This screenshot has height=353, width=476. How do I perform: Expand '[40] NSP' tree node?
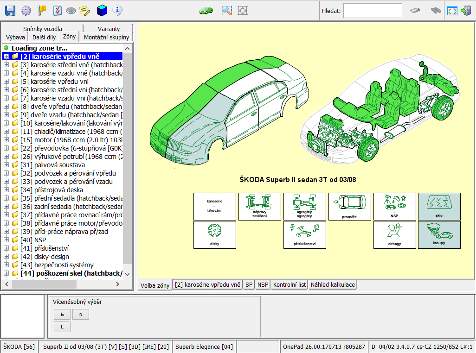coord(6,240)
